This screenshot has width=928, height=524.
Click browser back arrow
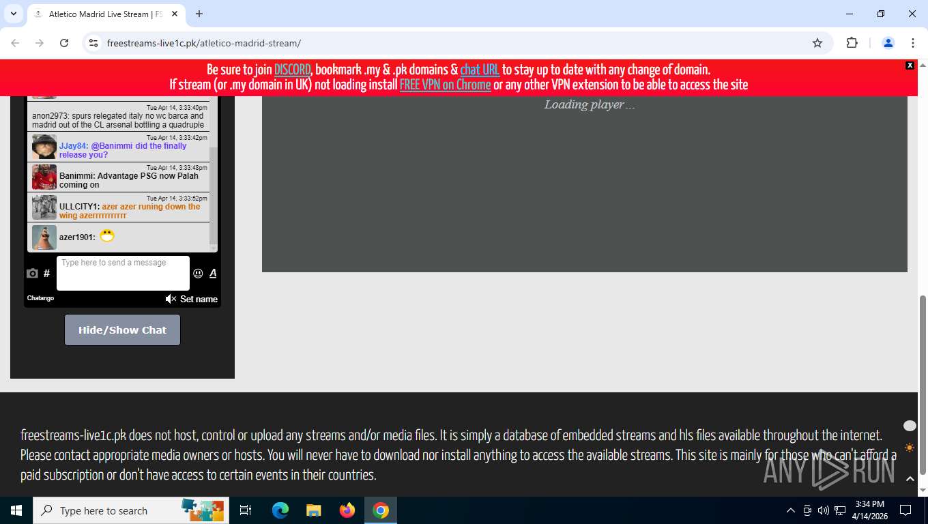pyautogui.click(x=15, y=43)
